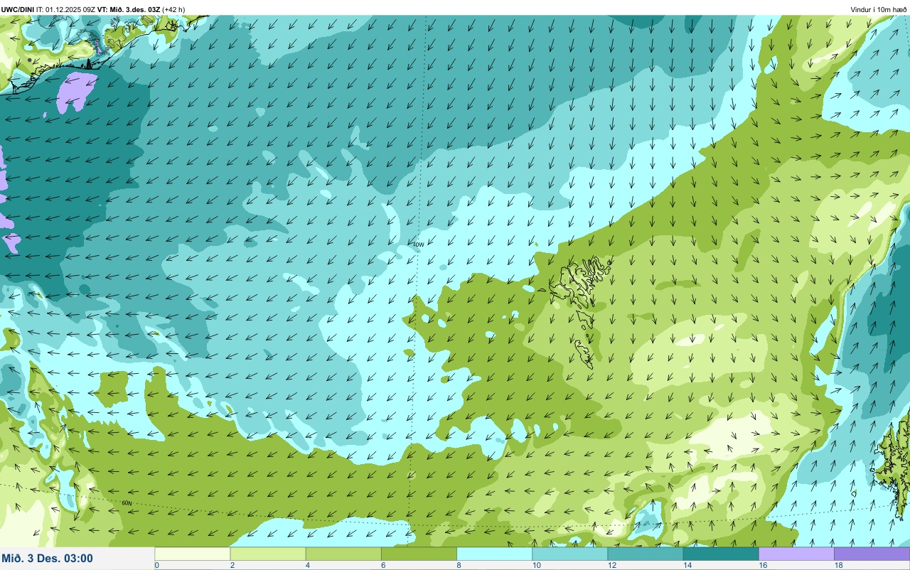Image resolution: width=910 pixels, height=570 pixels.
Task: Click the pale yellow 0–2 legend swatch
Action: coord(193,554)
